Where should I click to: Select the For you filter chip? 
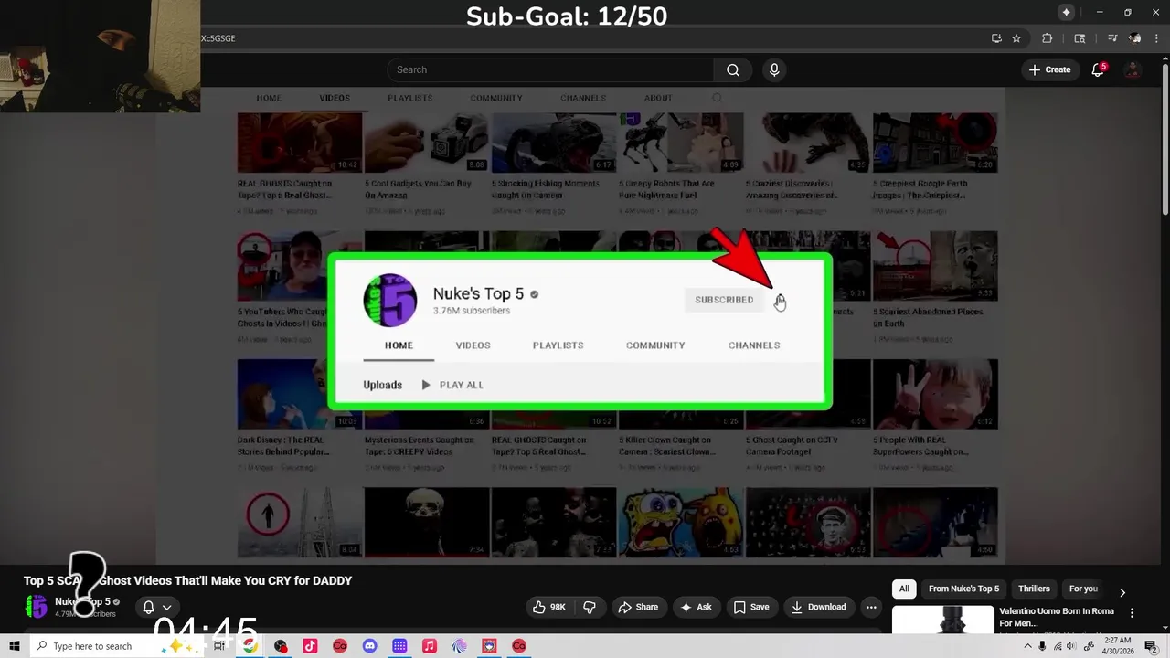(1083, 589)
